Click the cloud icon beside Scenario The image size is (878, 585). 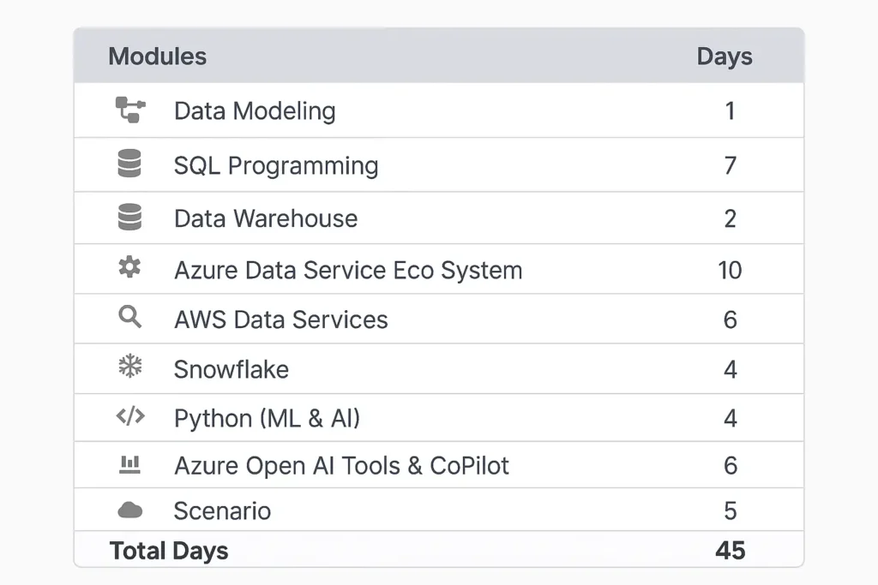[129, 510]
